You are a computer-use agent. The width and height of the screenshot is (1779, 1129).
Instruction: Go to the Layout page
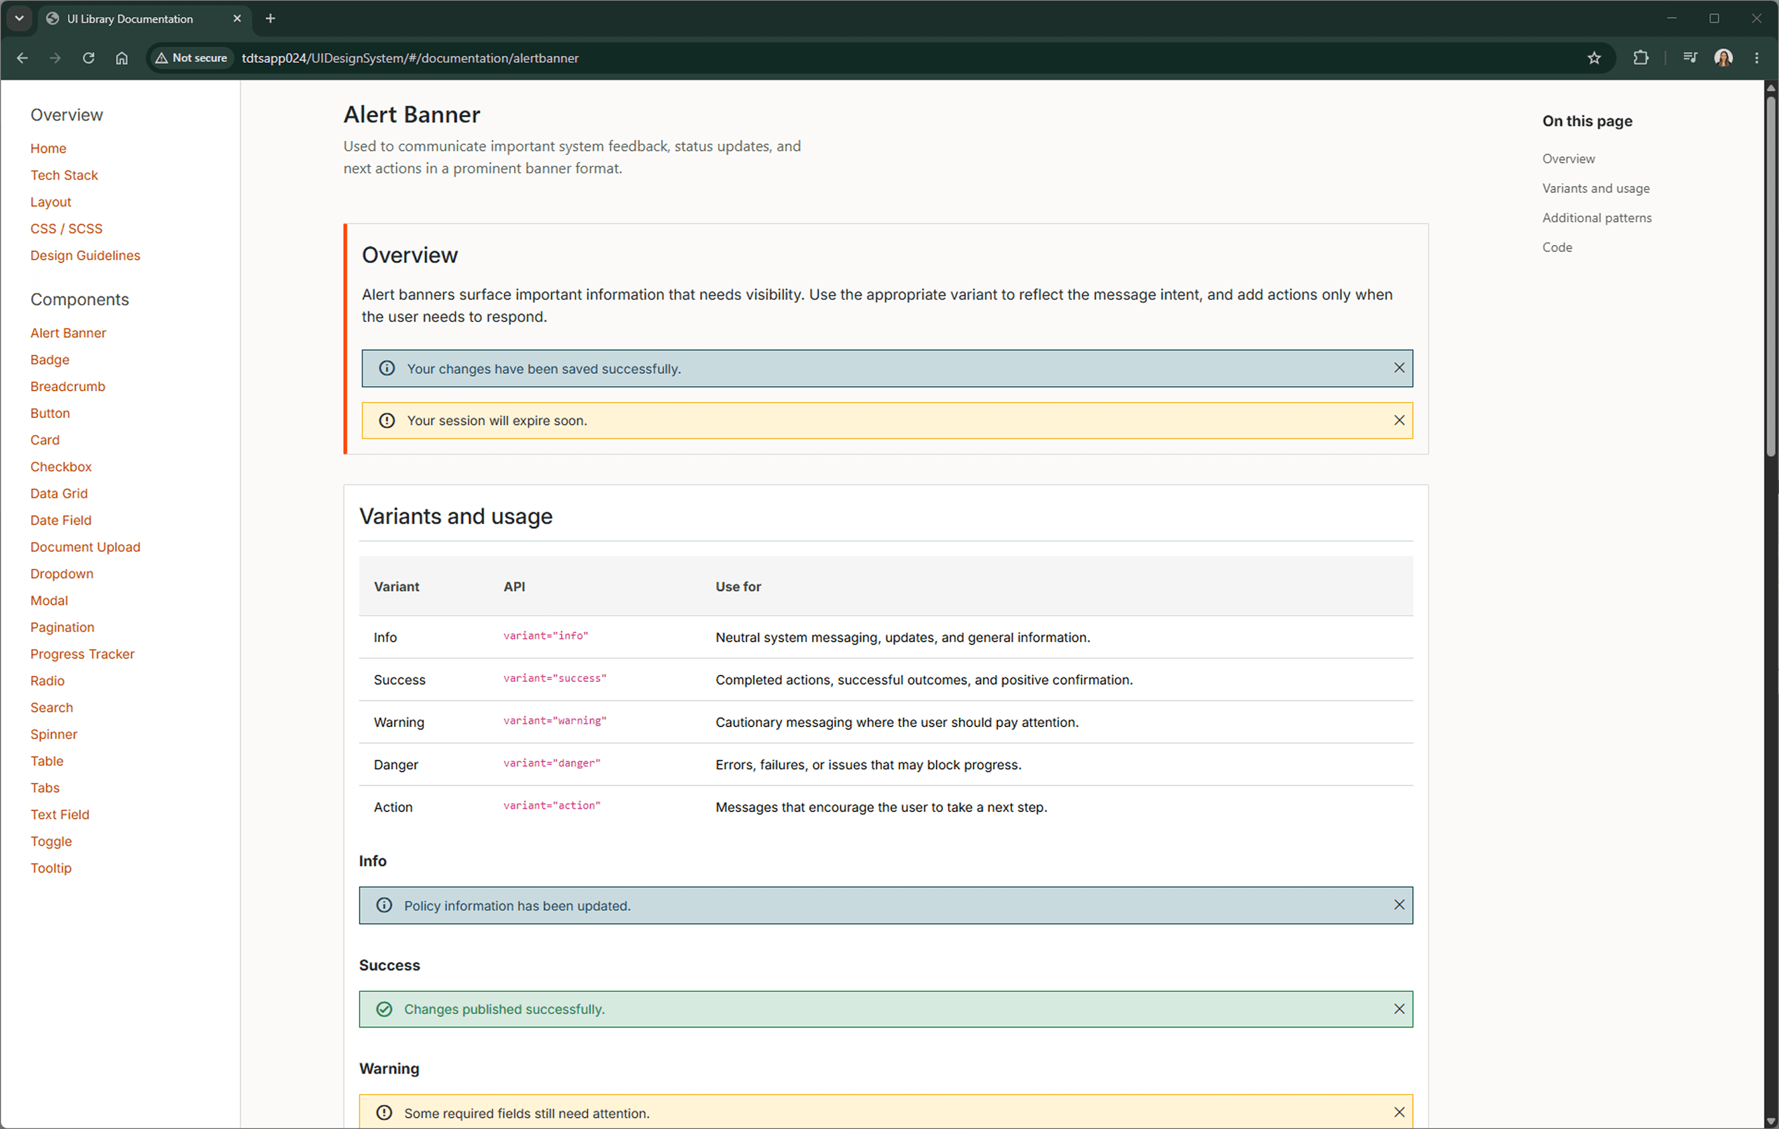tap(51, 201)
